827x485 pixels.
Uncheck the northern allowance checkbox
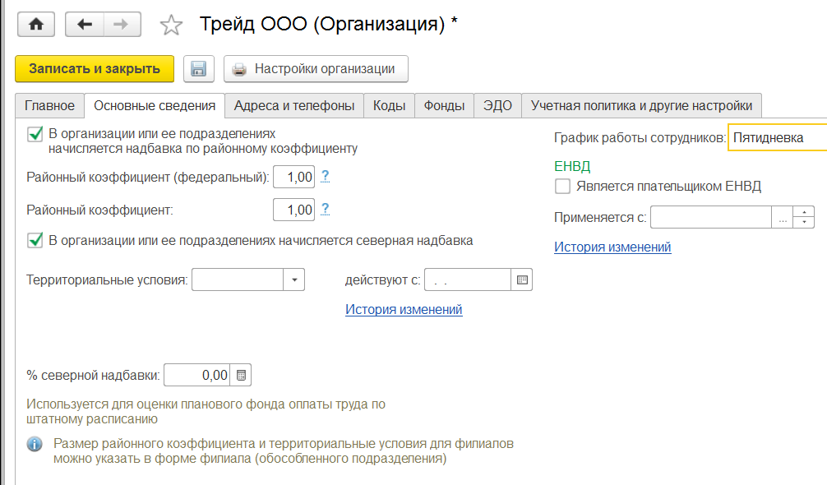tap(35, 241)
